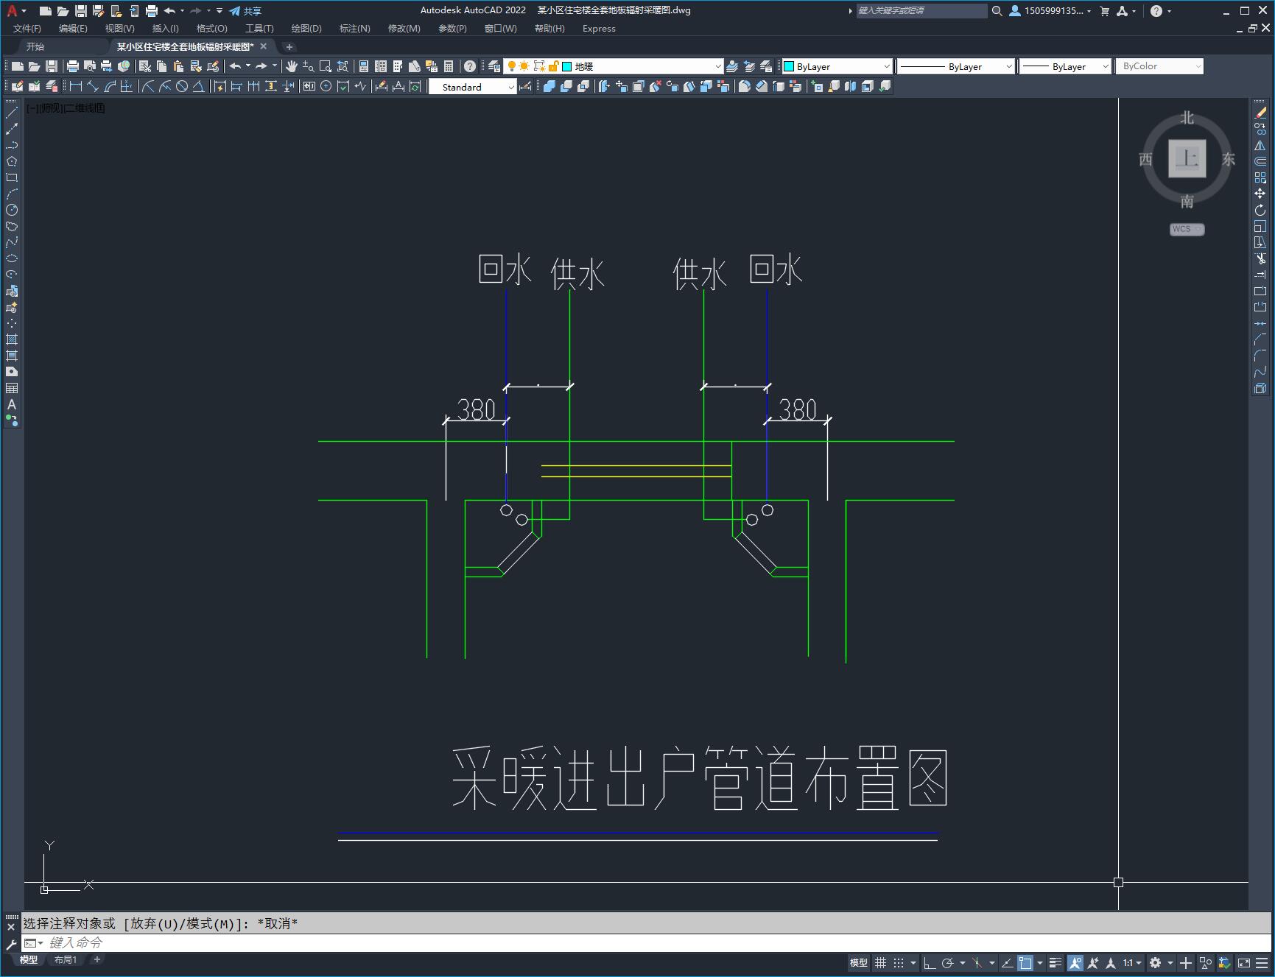Click the Tolerance dimension icon
The height and width of the screenshot is (977, 1275).
pos(309,86)
